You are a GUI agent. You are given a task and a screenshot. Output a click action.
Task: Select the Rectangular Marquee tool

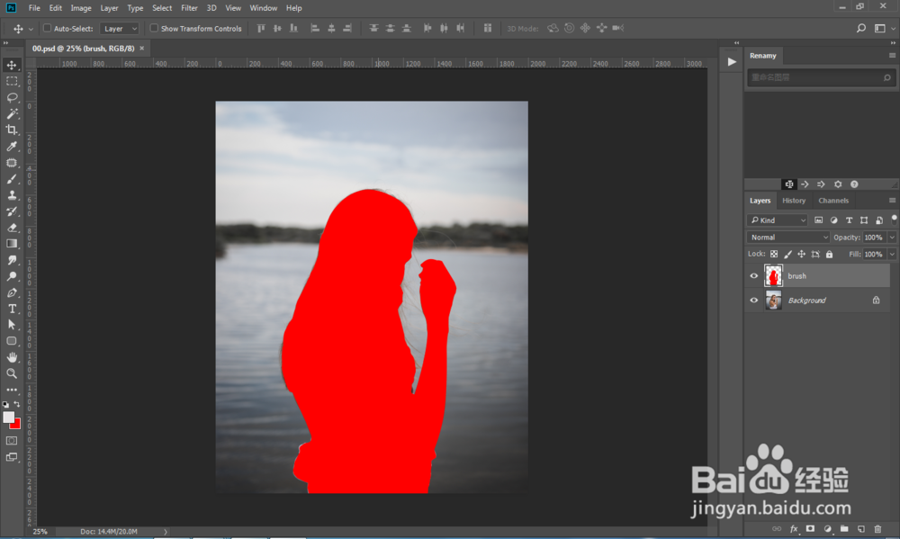pyautogui.click(x=12, y=81)
